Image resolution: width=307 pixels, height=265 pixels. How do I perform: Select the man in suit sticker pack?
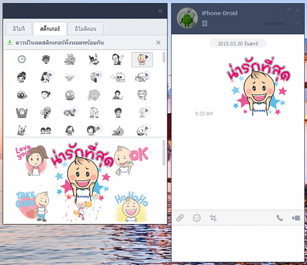point(118,95)
